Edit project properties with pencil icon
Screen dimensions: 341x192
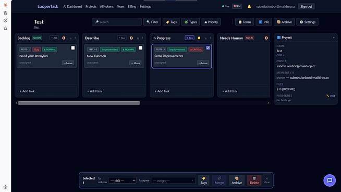click(x=331, y=96)
